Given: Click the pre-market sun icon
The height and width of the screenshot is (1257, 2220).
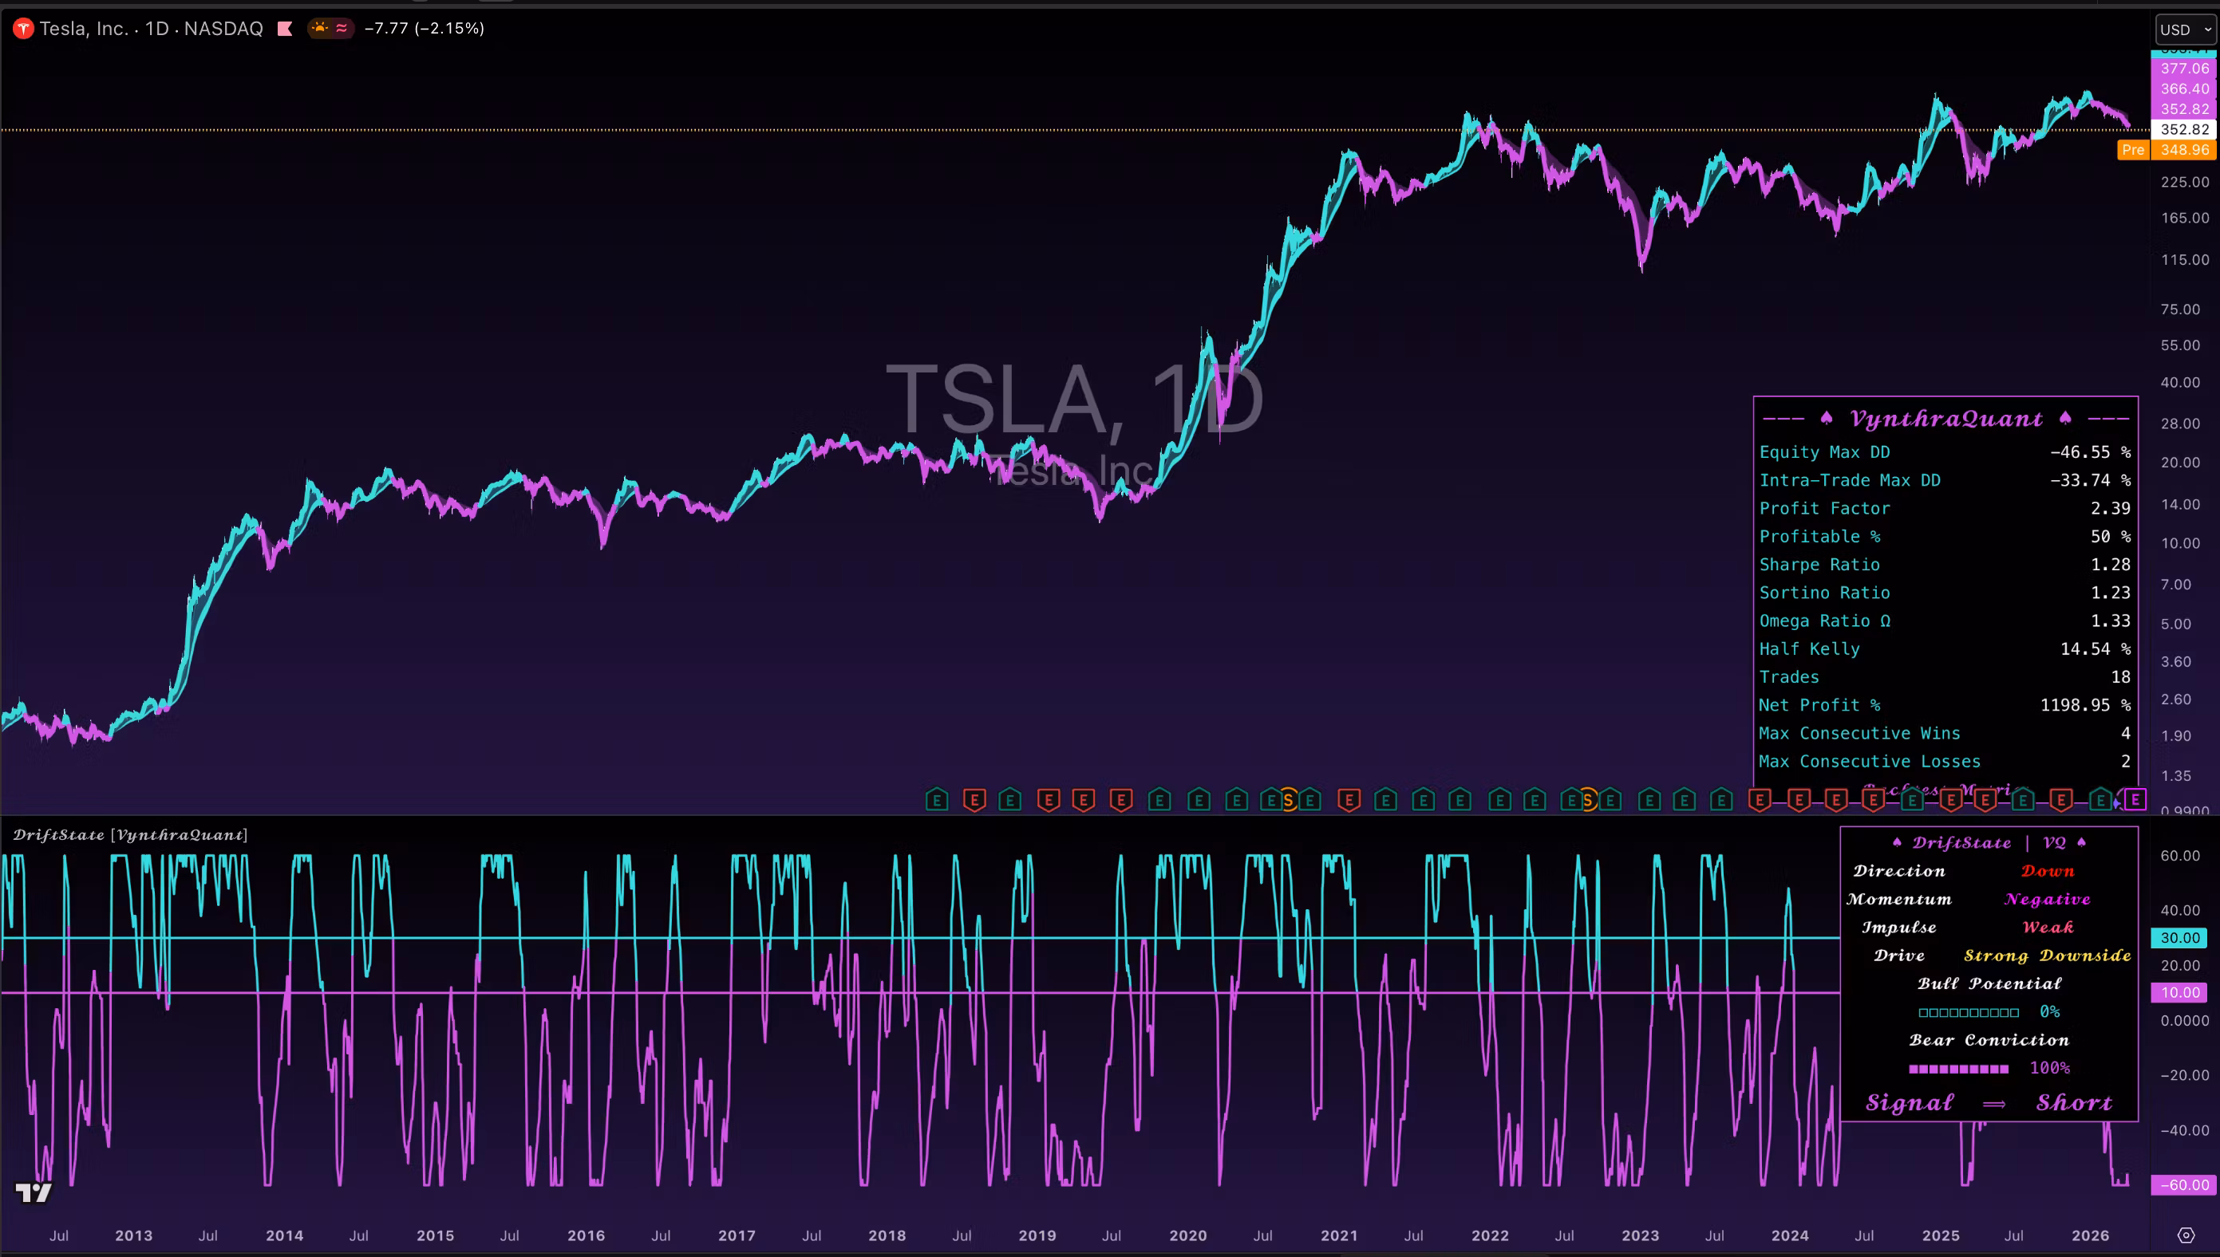Looking at the screenshot, I should [320, 29].
